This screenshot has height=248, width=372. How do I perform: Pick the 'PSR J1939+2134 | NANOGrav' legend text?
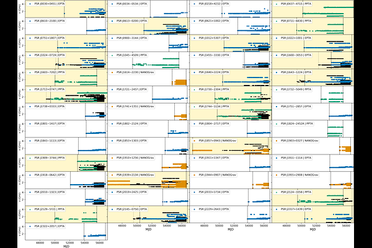[x=135, y=175]
